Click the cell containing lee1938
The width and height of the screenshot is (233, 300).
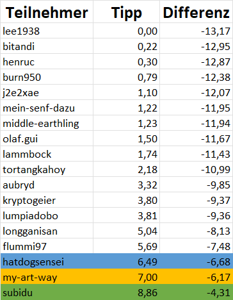47,31
